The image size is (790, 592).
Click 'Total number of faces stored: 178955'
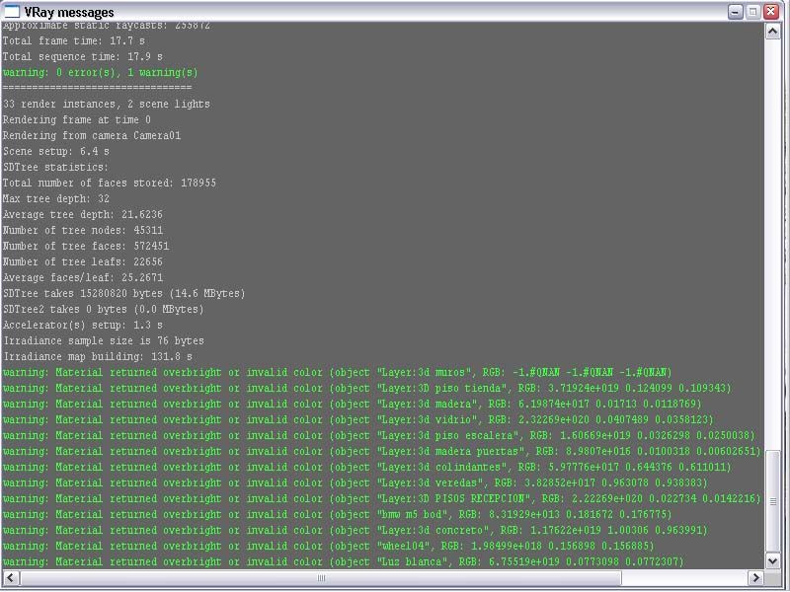[x=110, y=183]
